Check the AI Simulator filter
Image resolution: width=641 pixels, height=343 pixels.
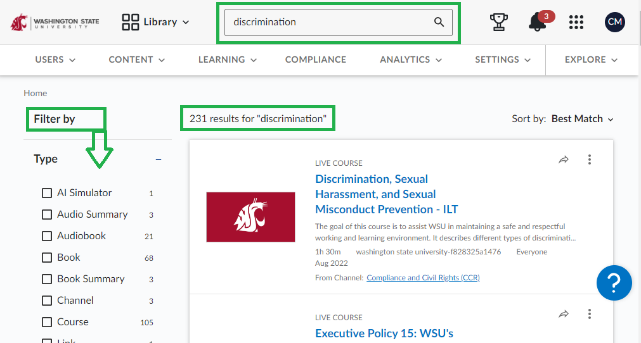47,193
